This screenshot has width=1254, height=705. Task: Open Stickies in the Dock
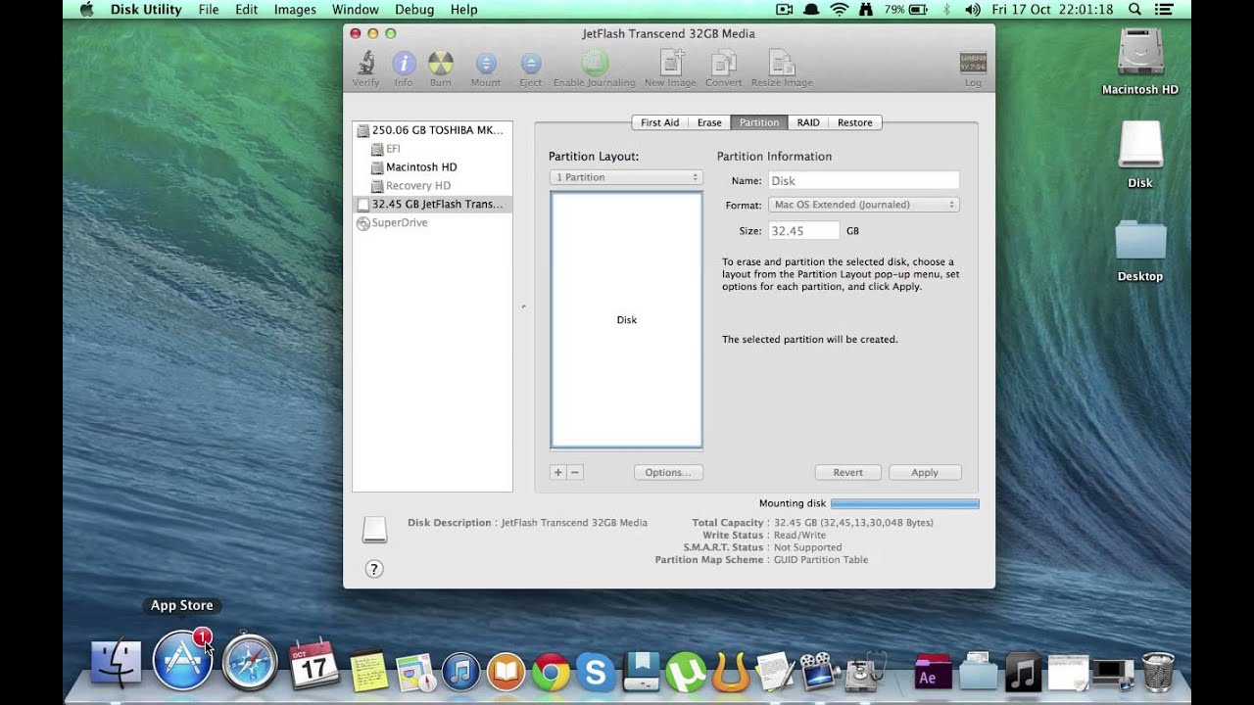pos(368,672)
